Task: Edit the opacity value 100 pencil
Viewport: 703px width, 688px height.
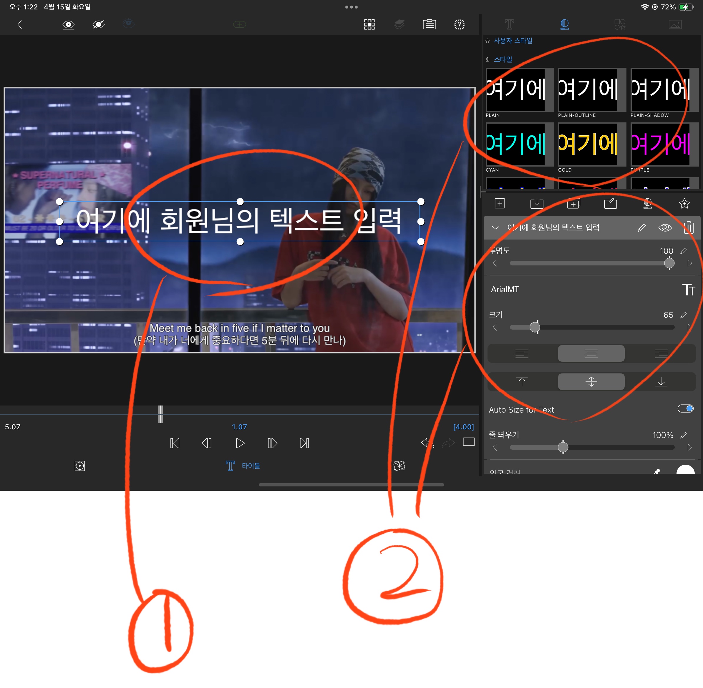Action: click(683, 251)
